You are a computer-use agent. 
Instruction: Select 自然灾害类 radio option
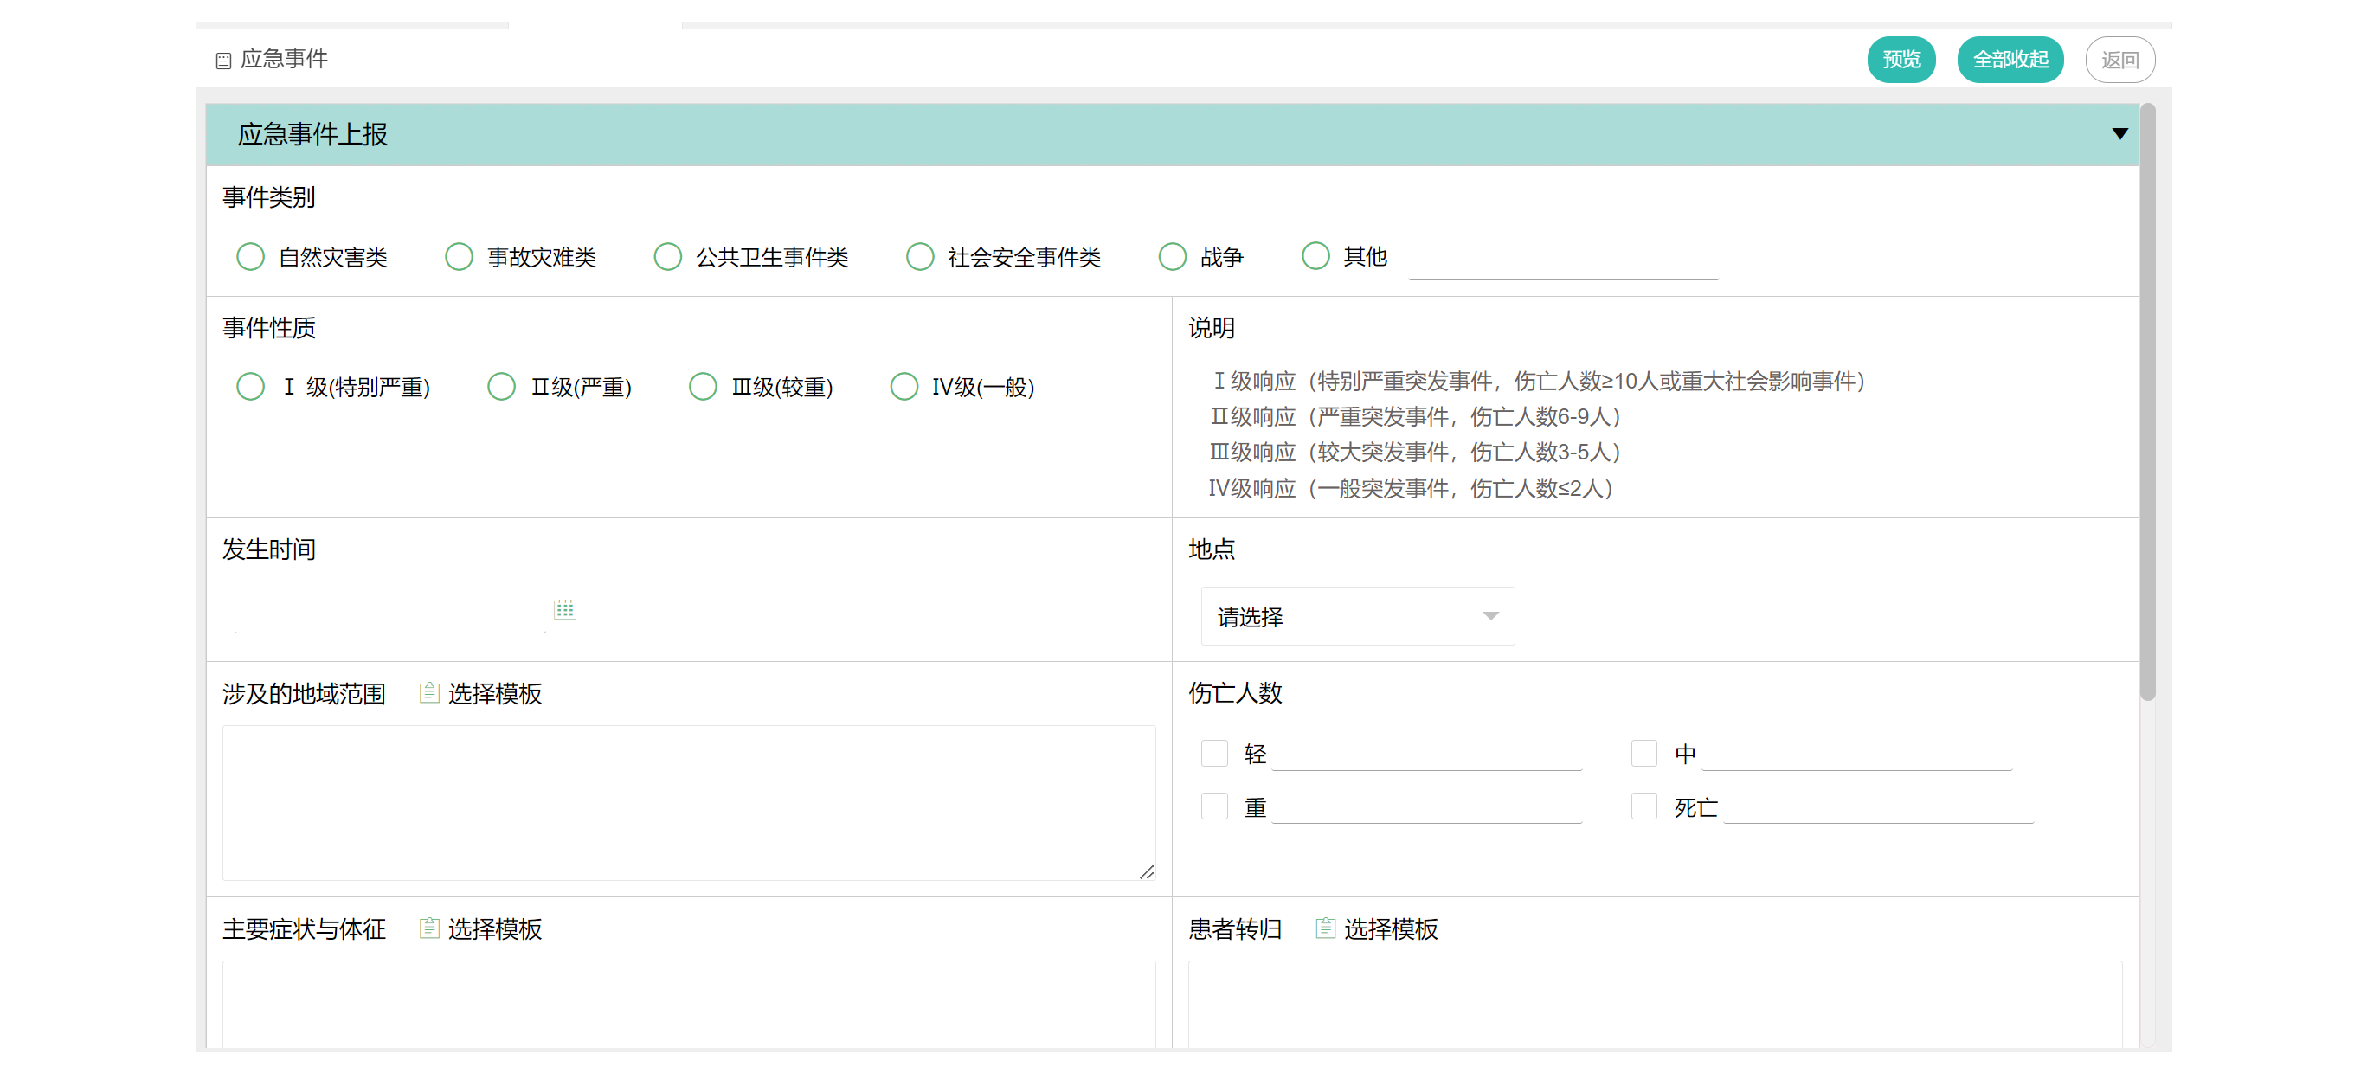tap(250, 256)
